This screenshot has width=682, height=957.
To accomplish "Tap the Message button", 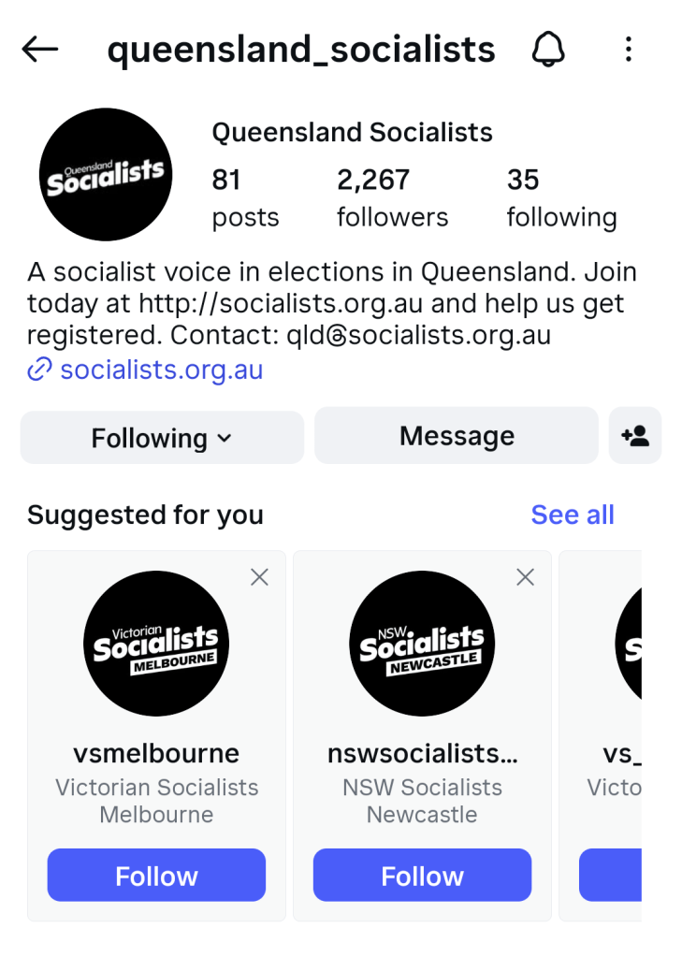I will pyautogui.click(x=457, y=436).
